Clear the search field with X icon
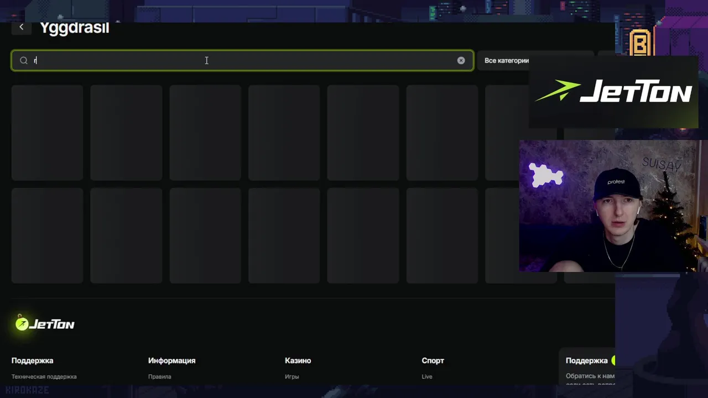Screen dimensions: 708x398 click(x=461, y=60)
